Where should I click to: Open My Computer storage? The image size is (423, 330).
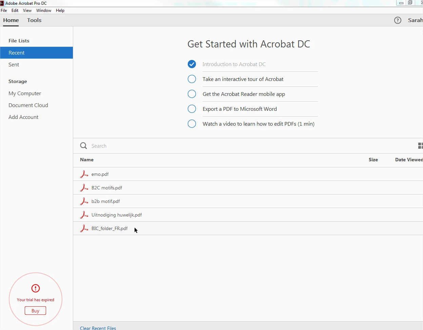click(25, 94)
